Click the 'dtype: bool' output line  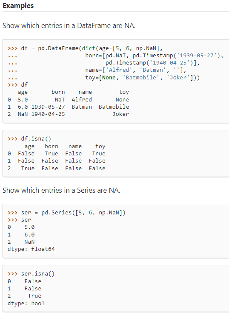point(26,303)
